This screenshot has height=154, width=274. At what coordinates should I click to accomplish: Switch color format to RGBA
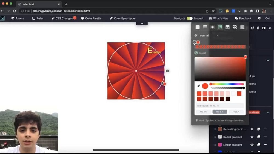tap(220, 112)
